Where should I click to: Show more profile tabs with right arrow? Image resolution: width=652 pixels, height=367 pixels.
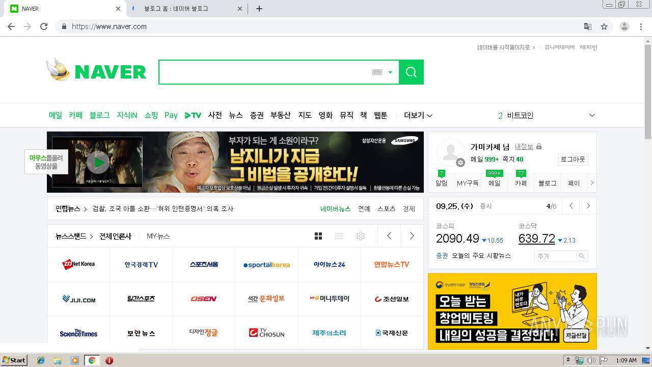pos(592,182)
